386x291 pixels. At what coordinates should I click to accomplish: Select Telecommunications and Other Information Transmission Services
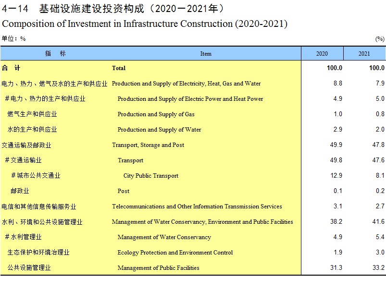[x=197, y=206]
